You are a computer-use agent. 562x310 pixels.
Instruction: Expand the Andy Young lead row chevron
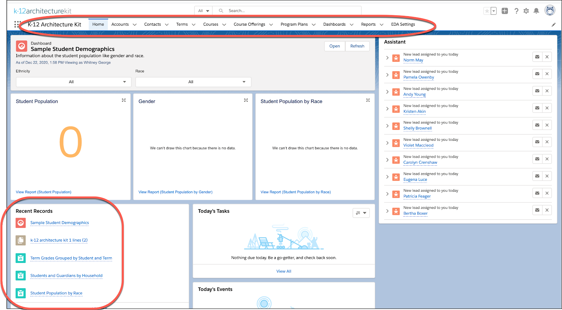387,92
